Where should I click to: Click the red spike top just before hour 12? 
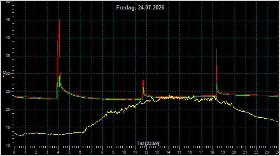tap(143, 50)
